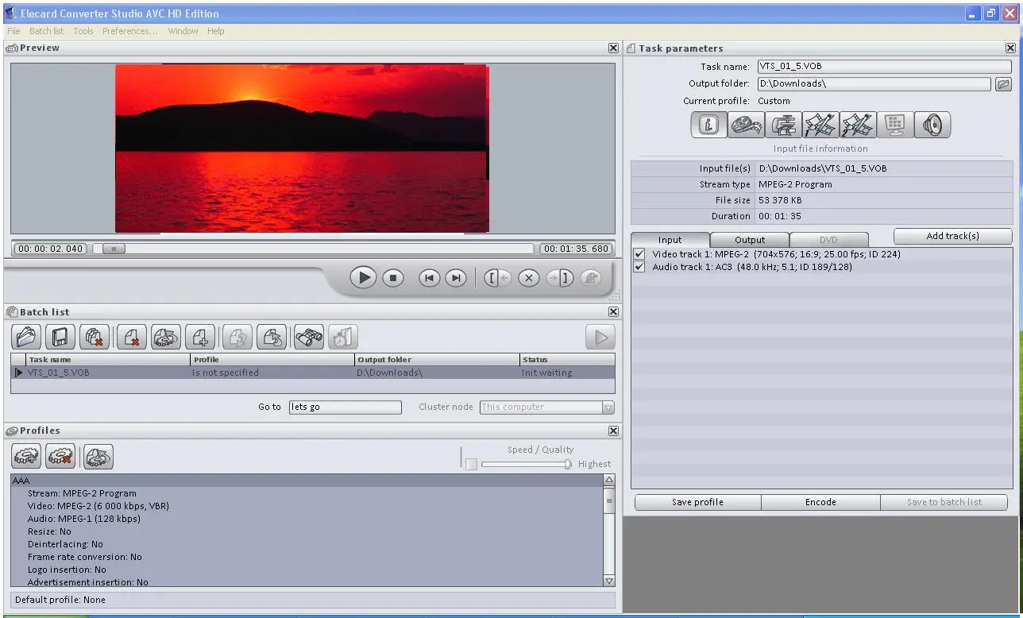Click the Save profile button

pos(697,502)
